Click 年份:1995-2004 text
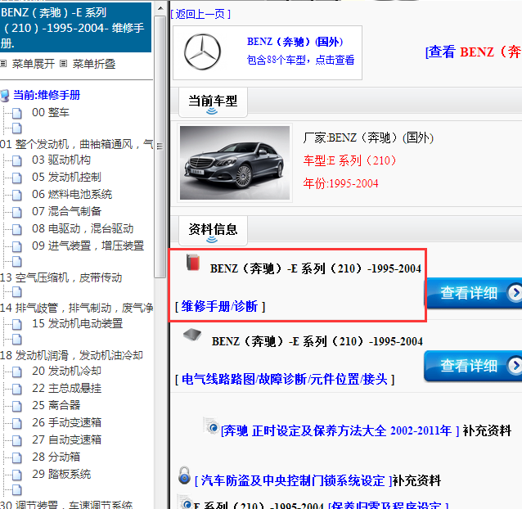The image size is (522, 509). [x=340, y=183]
